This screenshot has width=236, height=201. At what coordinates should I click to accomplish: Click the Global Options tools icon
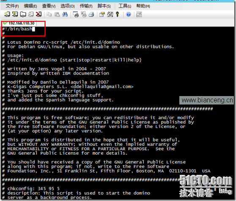click(x=110, y=14)
